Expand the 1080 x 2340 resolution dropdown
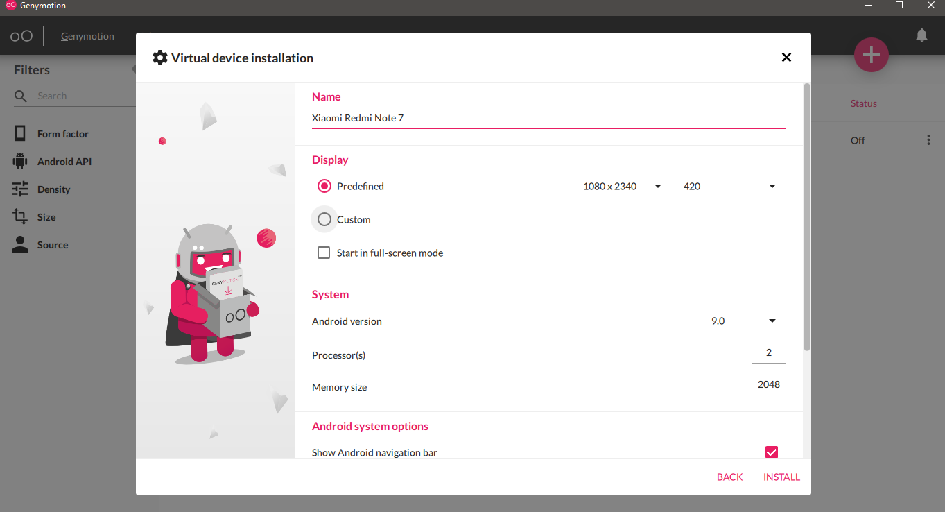This screenshot has width=945, height=512. tap(622, 186)
